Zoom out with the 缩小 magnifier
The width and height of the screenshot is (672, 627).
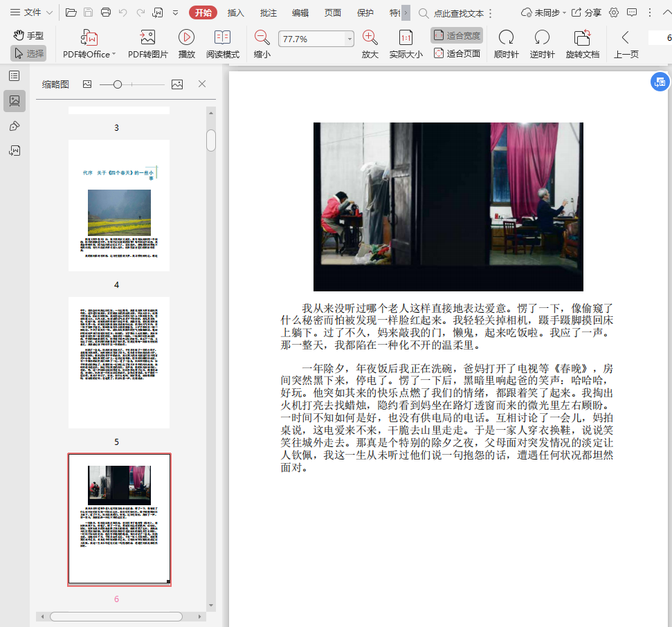(x=262, y=38)
